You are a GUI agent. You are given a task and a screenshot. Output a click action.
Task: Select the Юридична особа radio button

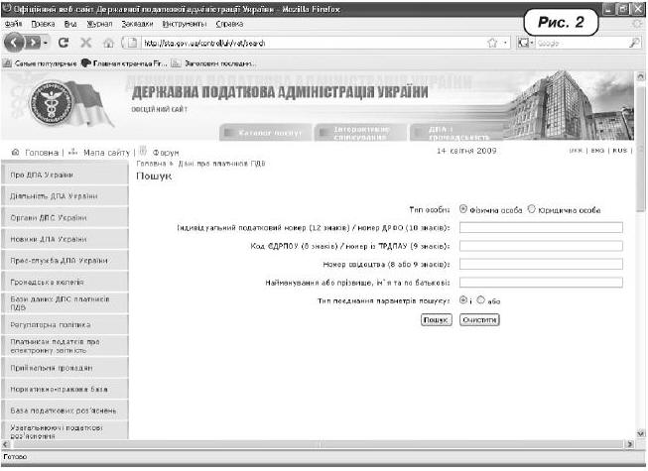pos(532,209)
